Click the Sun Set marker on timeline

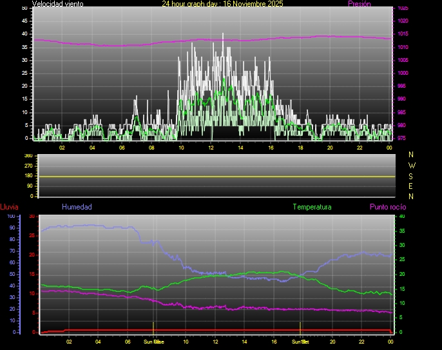click(x=300, y=342)
